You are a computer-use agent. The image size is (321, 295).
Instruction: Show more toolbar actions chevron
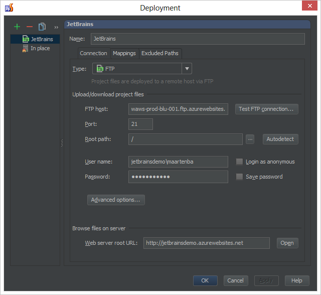pyautogui.click(x=56, y=27)
